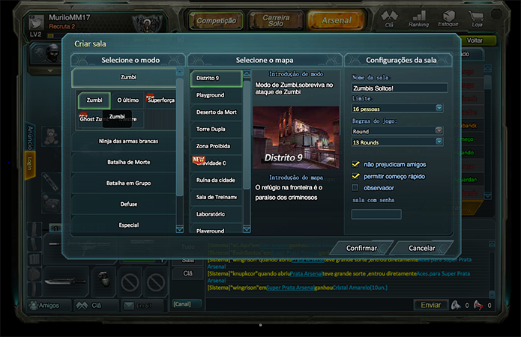Choose Sala de Treinamento map
This screenshot has height=337, width=521.
click(x=217, y=197)
